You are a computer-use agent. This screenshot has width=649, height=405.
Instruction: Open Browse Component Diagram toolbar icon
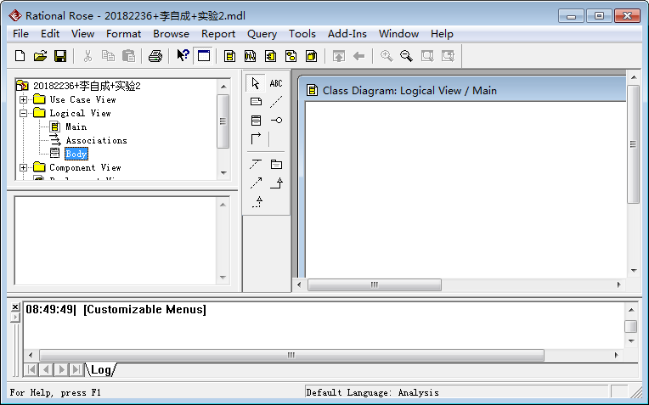coord(271,56)
